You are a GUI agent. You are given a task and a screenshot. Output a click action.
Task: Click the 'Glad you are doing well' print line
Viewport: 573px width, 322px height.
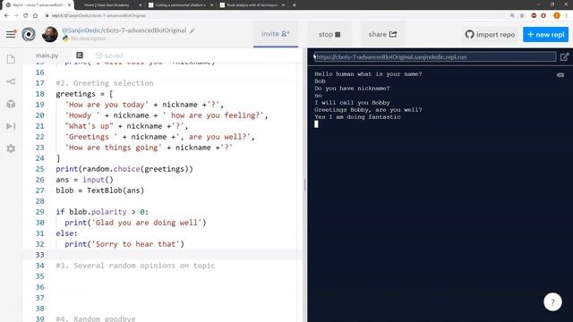(x=135, y=223)
